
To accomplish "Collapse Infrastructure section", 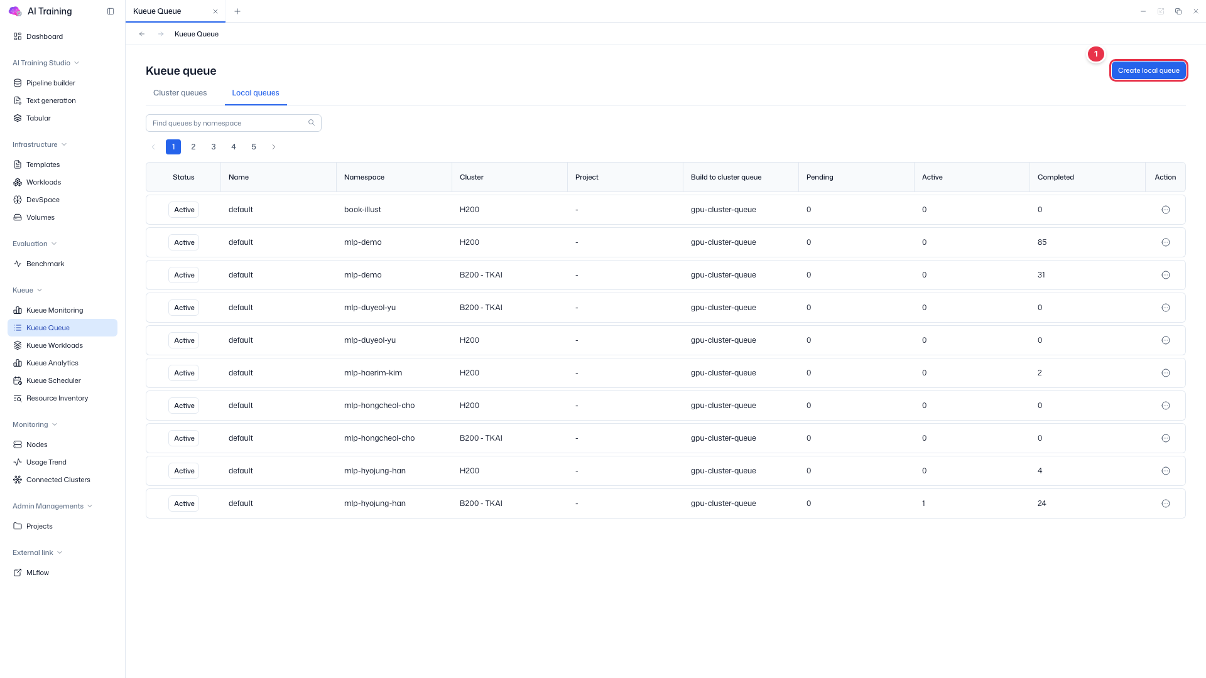I will 40,144.
